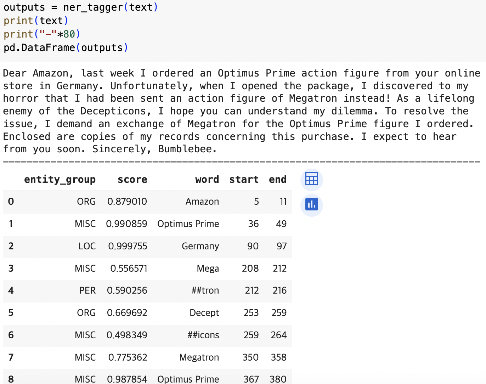486x384 pixels.
Task: Open suggested charts icon
Action: point(311,205)
